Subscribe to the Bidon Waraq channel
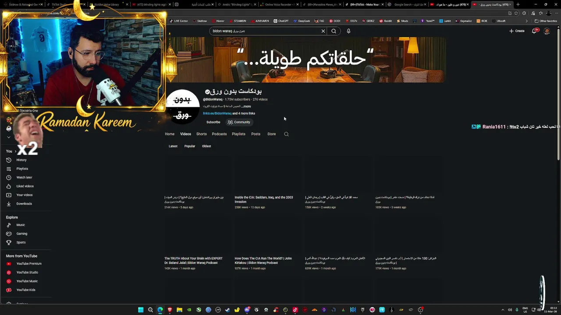This screenshot has height=315, width=561. (x=213, y=122)
